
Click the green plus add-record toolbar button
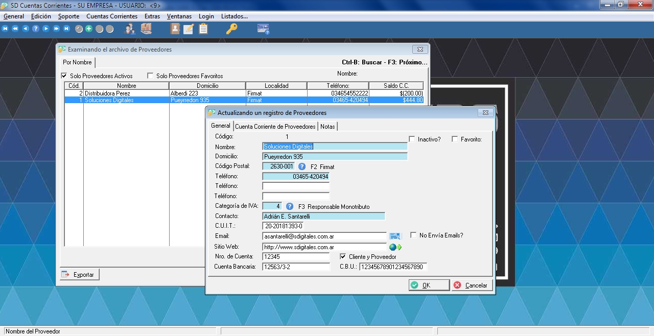point(89,29)
